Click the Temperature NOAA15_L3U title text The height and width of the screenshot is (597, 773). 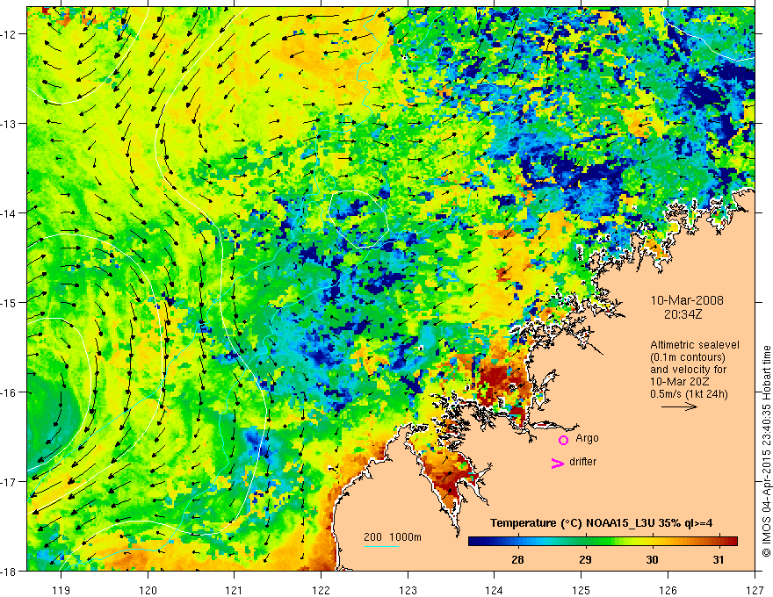tap(601, 523)
